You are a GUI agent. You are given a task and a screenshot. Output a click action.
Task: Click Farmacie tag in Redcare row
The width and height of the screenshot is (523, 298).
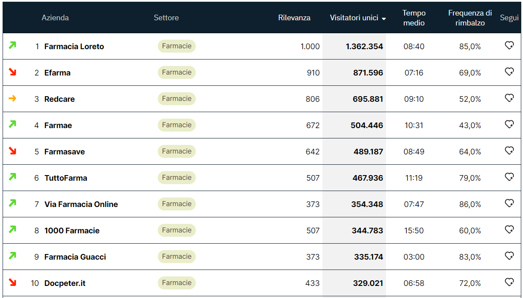[177, 99]
